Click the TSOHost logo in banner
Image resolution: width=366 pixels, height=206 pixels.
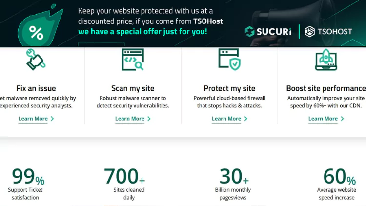point(328,32)
